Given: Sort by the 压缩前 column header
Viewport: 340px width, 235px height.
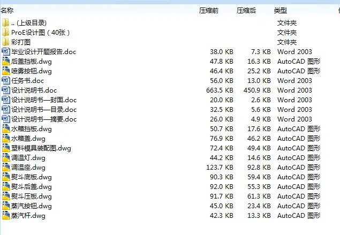Looking at the screenshot, I should click(209, 10).
